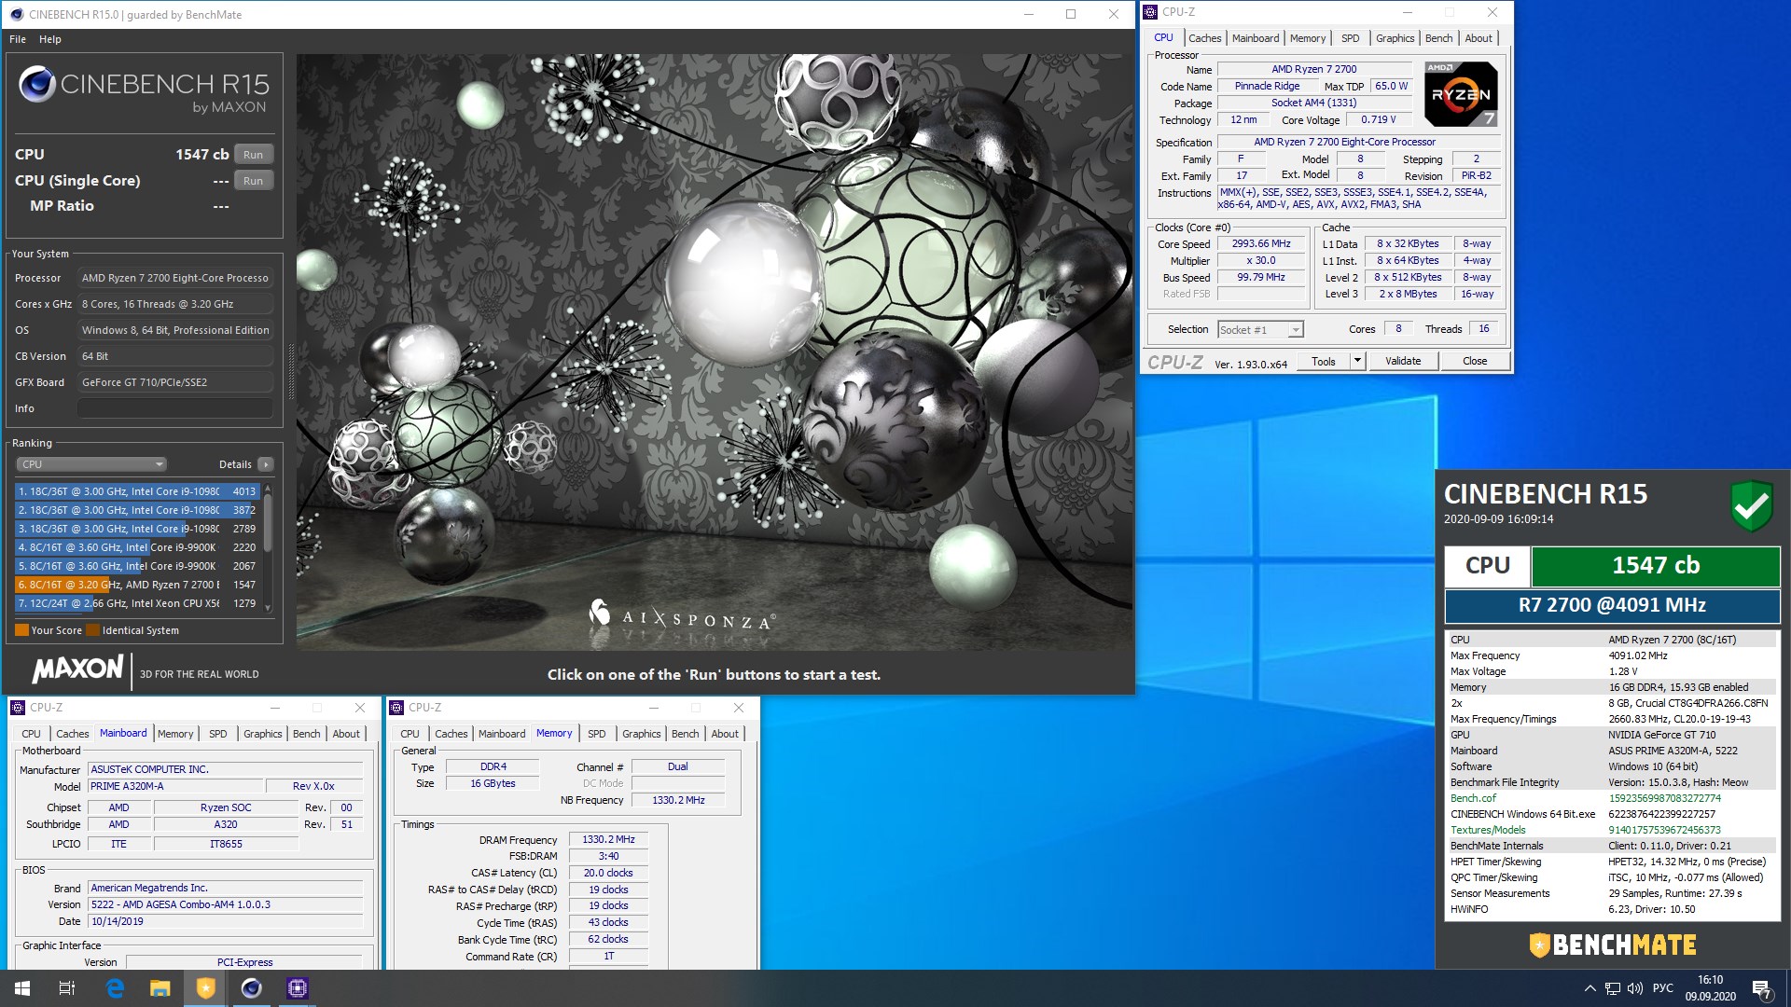The width and height of the screenshot is (1791, 1007).
Task: Click the Tools button in CPU-Z
Action: click(1323, 361)
